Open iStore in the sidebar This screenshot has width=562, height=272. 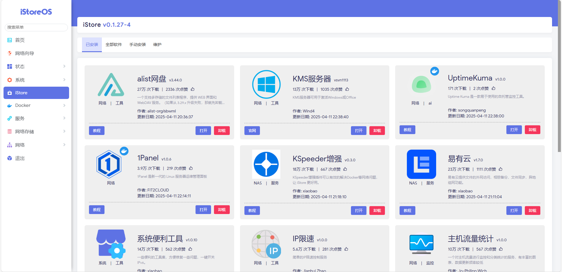(x=36, y=93)
